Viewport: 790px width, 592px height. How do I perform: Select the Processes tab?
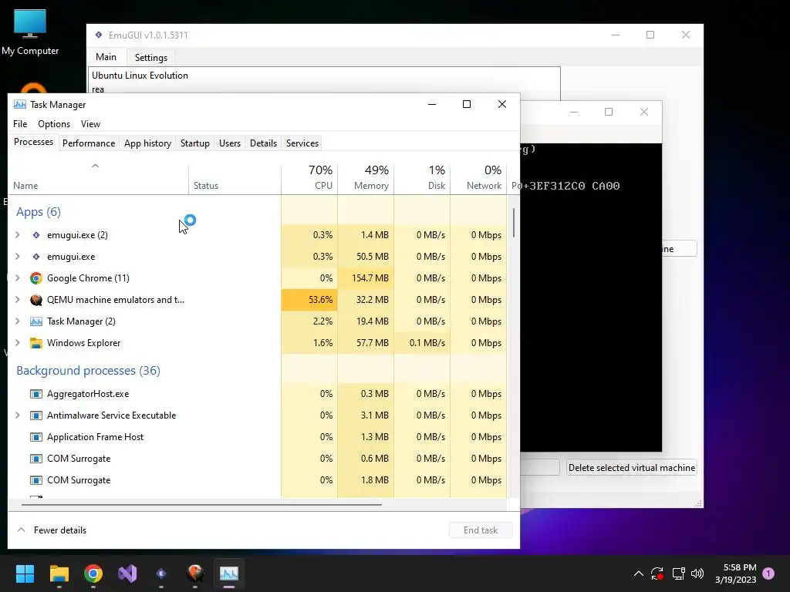click(x=34, y=143)
